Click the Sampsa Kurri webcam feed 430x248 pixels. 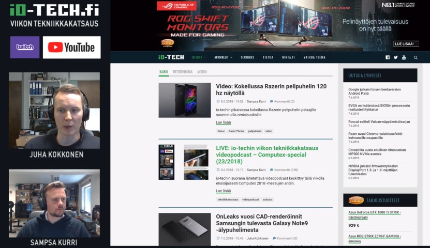coord(54,203)
